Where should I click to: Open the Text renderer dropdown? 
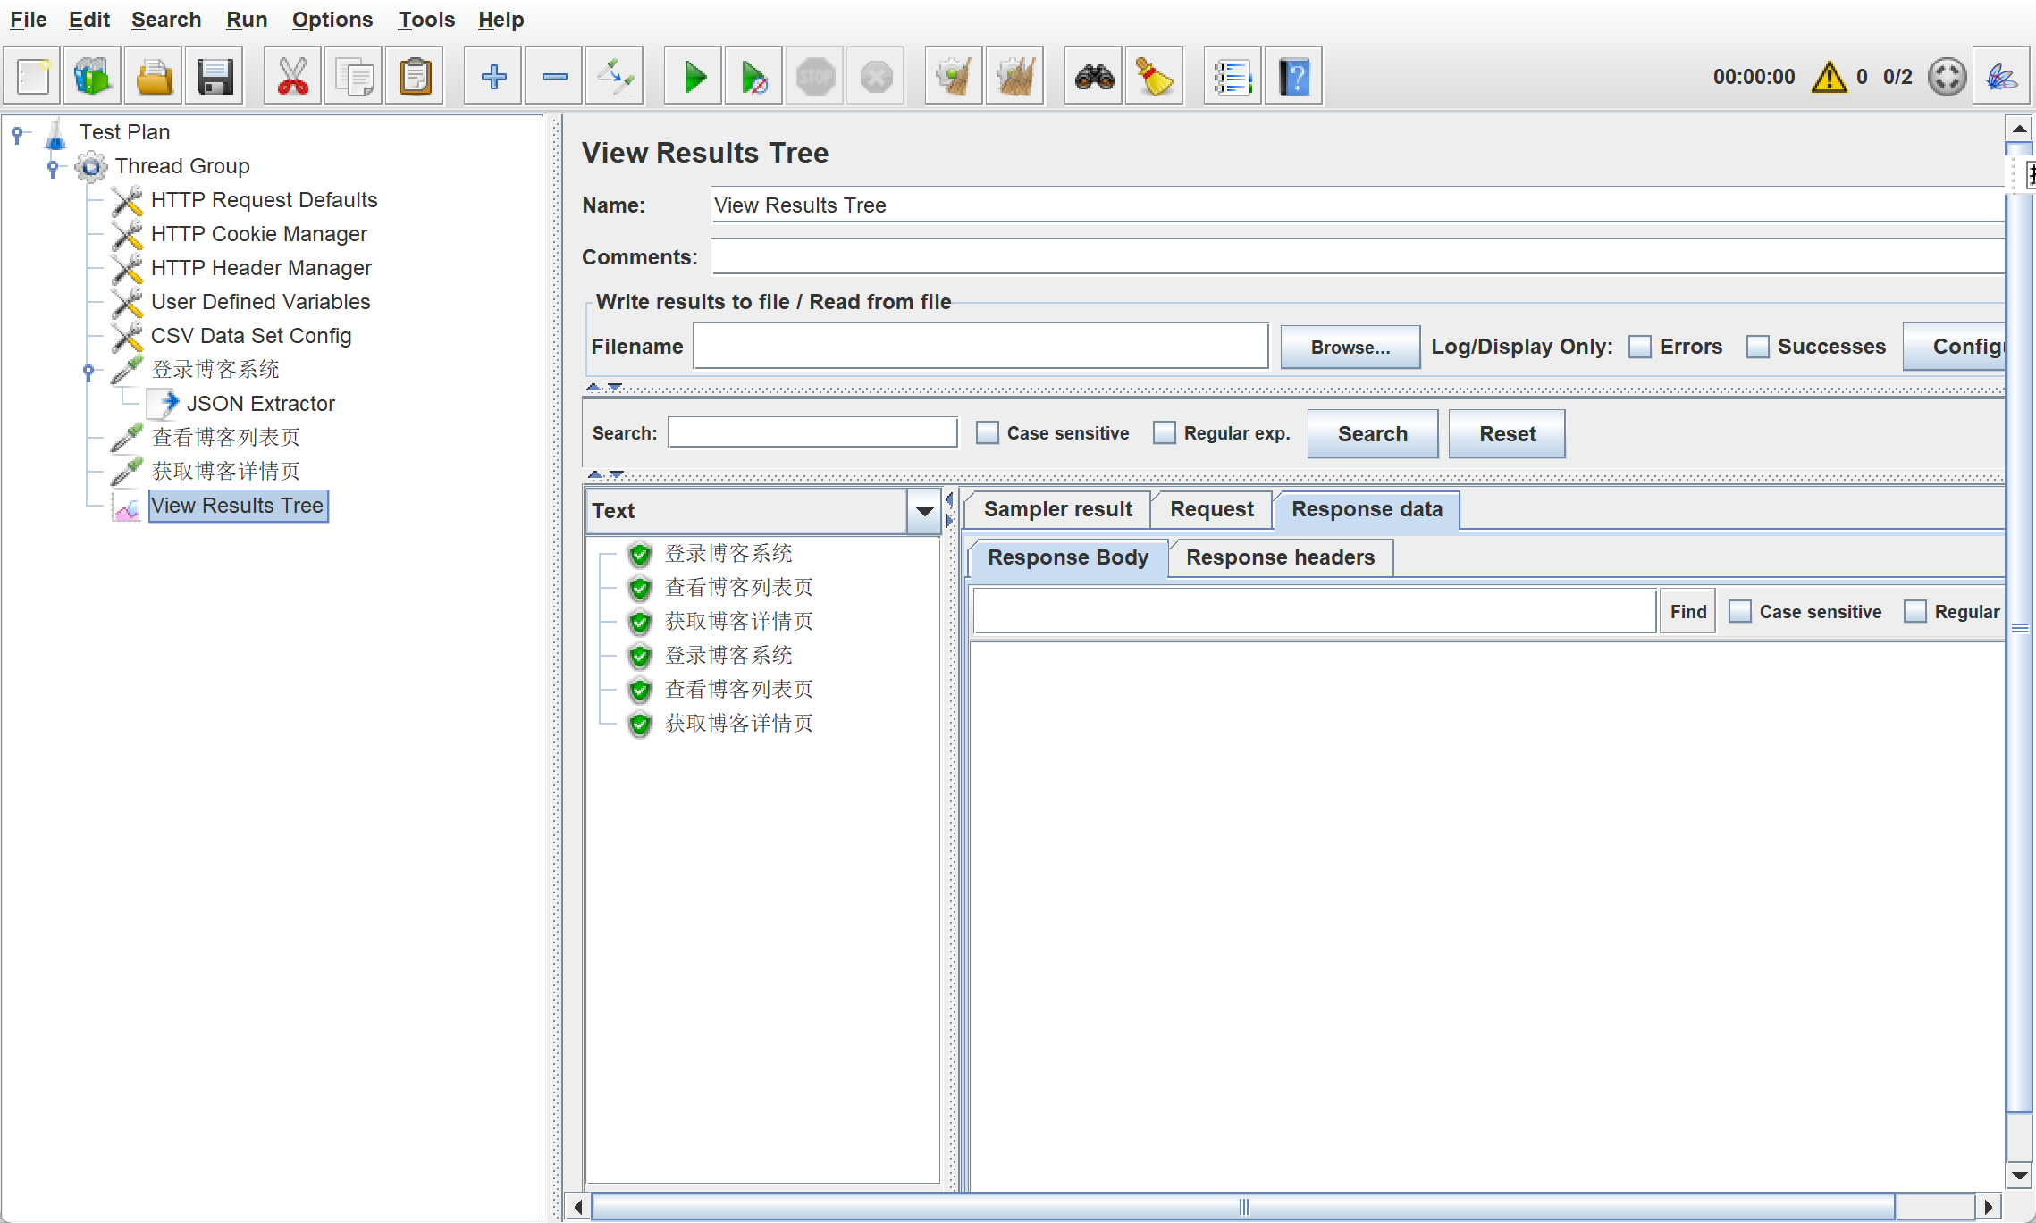924,511
